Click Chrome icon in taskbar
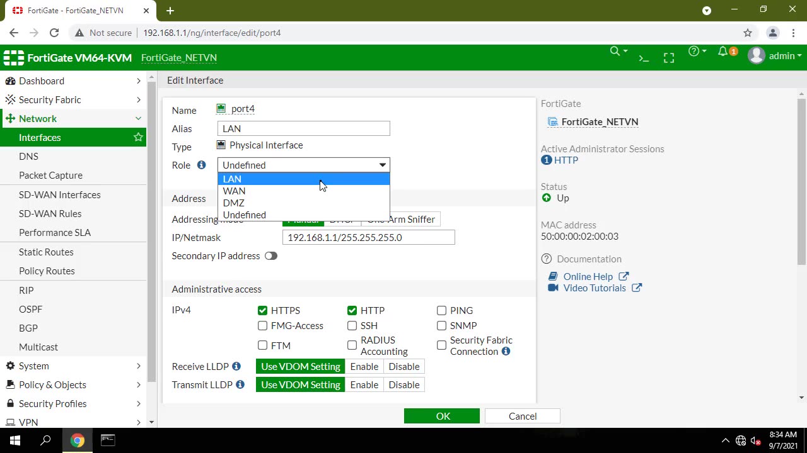807x453 pixels. tap(77, 440)
